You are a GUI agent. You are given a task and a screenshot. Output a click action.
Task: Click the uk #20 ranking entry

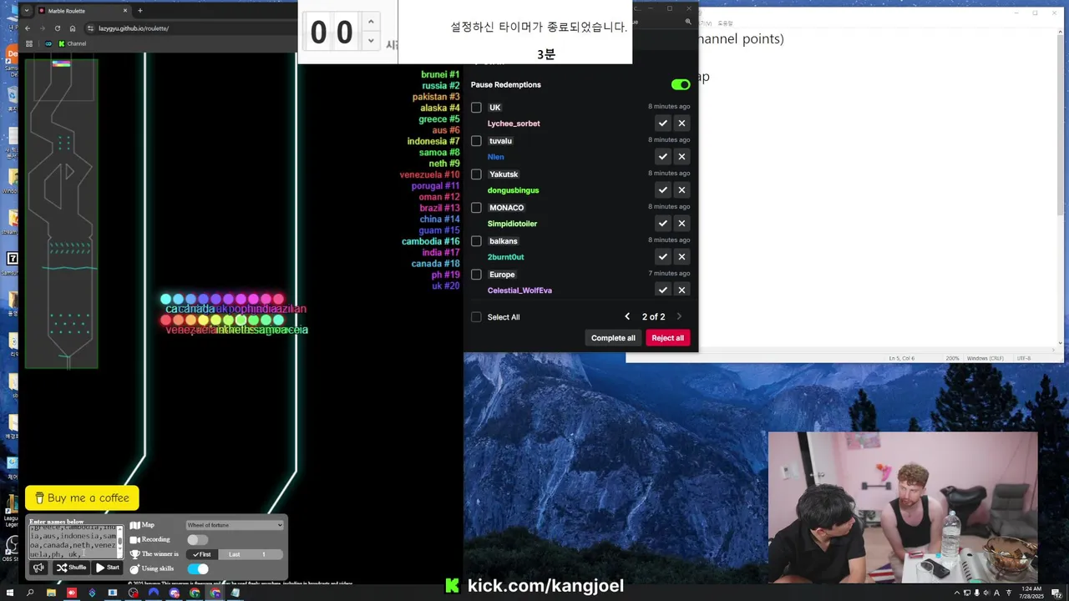[x=445, y=285]
